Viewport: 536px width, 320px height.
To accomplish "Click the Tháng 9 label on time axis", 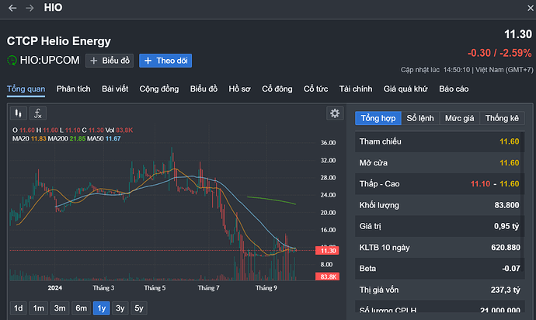I will 266,288.
